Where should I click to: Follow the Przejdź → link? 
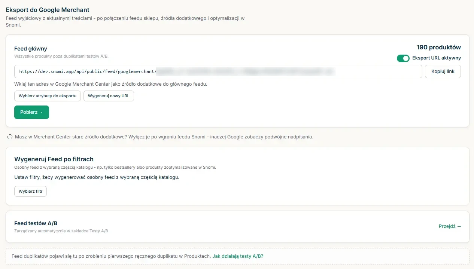pos(450,226)
